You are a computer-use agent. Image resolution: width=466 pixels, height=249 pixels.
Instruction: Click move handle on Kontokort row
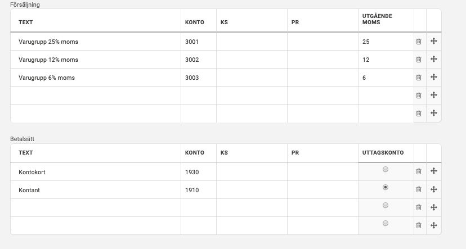[x=433, y=171]
